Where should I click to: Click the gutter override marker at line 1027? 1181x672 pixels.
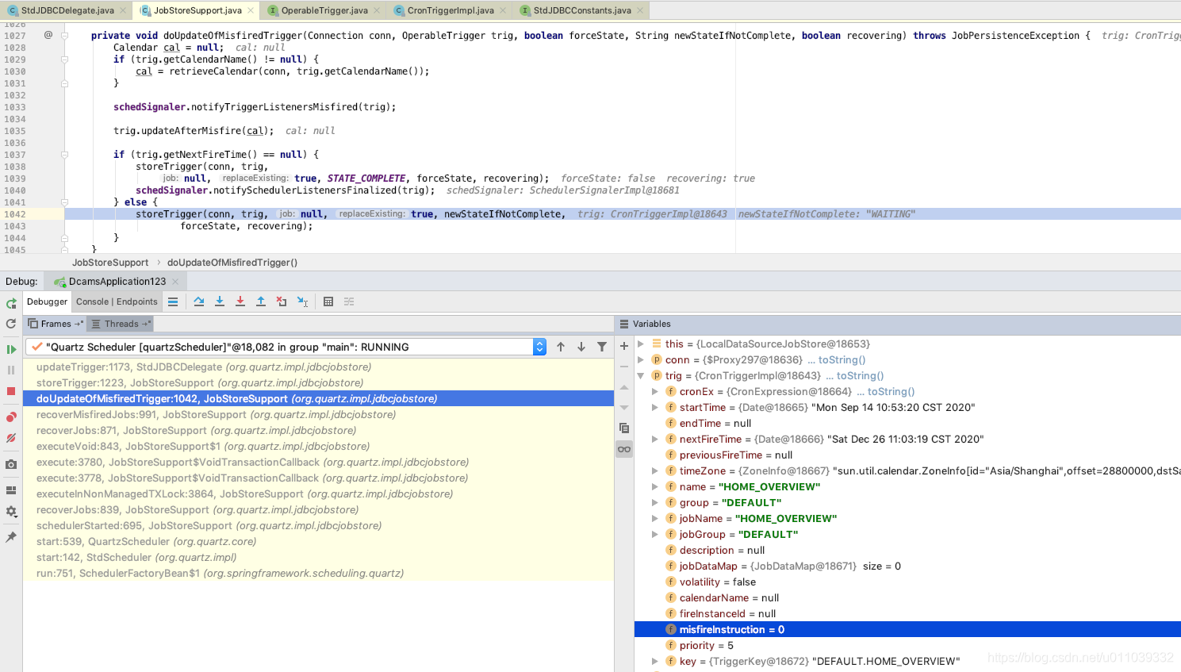pos(48,35)
